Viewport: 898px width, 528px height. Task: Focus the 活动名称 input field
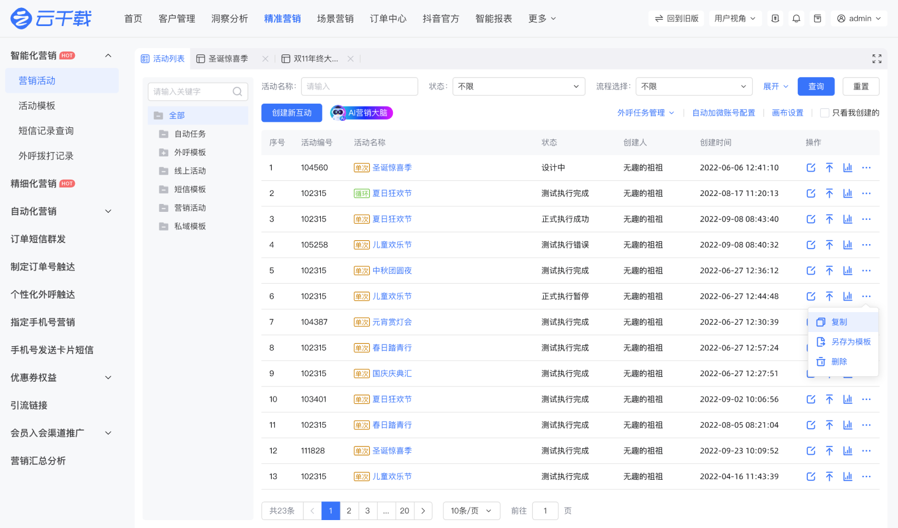[359, 87]
